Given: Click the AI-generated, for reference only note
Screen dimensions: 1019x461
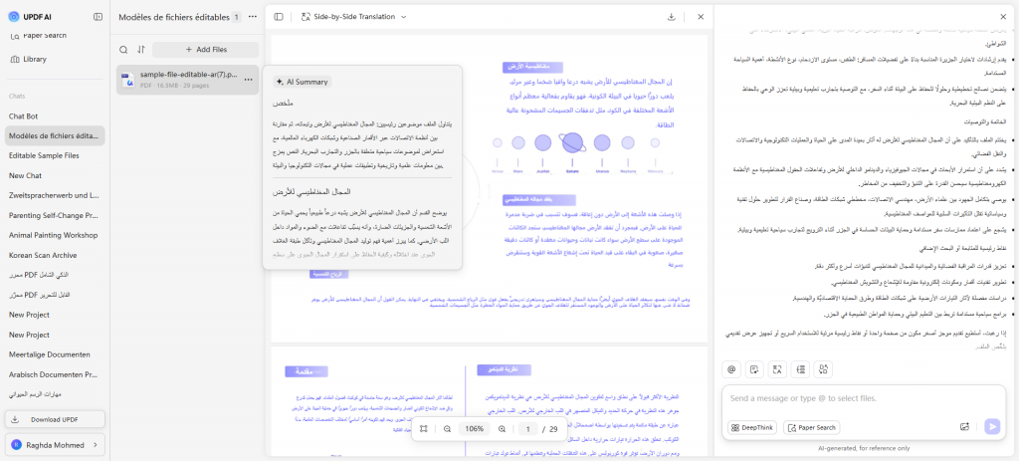Looking at the screenshot, I should point(864,448).
